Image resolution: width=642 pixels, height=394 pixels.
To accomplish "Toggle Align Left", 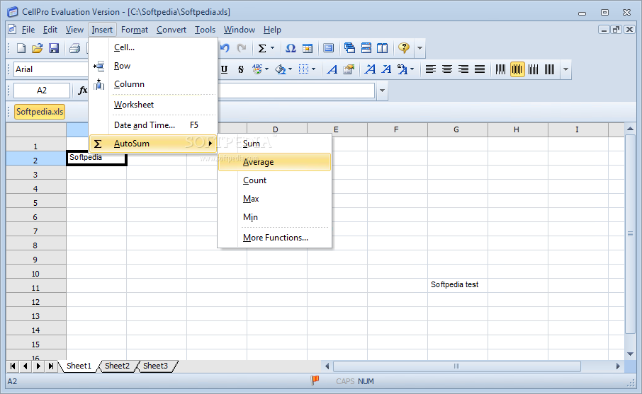I will tap(430, 69).
